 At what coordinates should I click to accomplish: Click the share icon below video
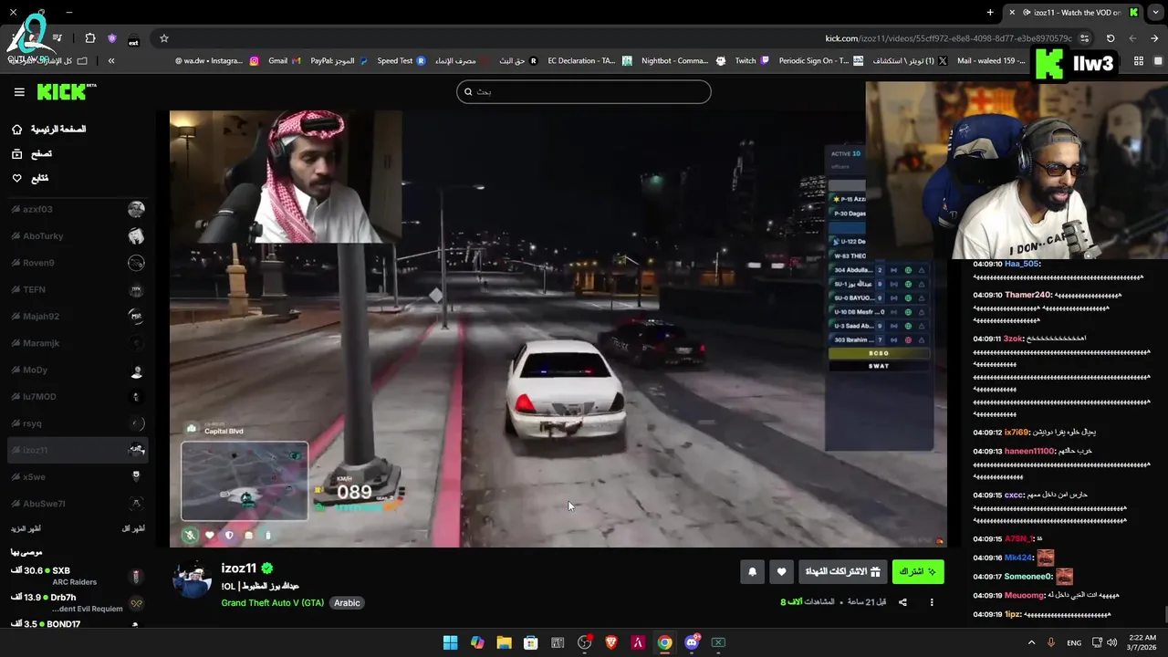(902, 602)
